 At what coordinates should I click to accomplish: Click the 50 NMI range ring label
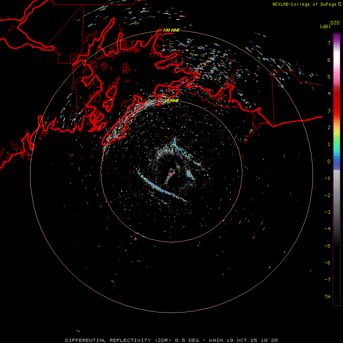tap(171, 101)
